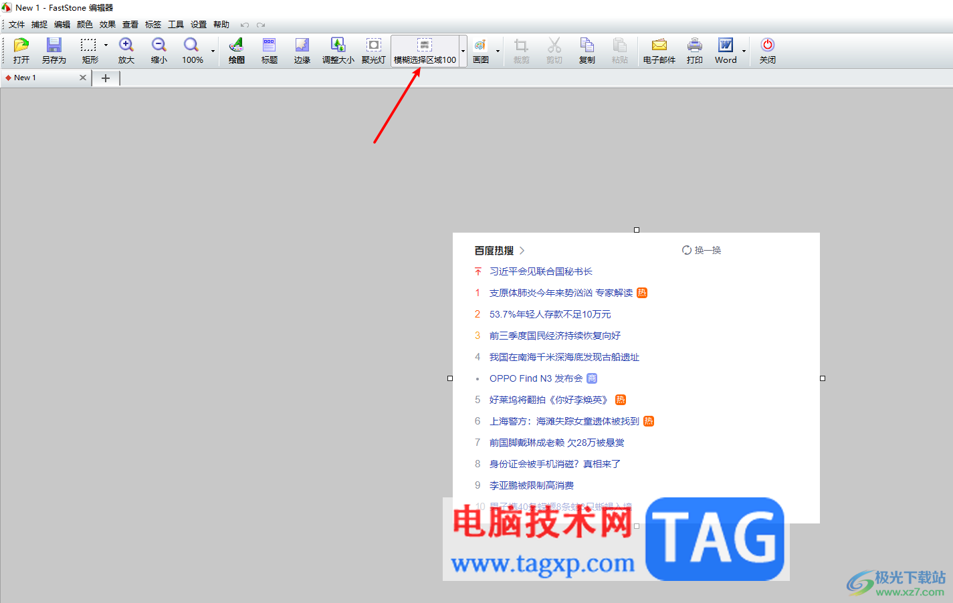
Task: Open the 画图 dropdown arrow
Action: pos(498,51)
